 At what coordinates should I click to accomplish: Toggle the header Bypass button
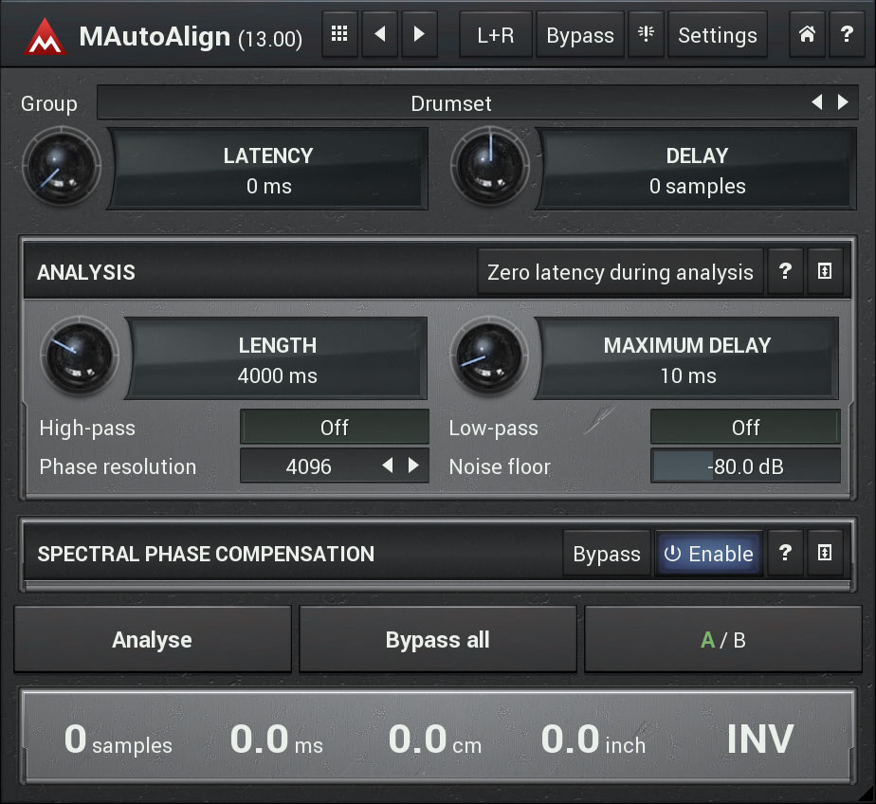pos(580,35)
